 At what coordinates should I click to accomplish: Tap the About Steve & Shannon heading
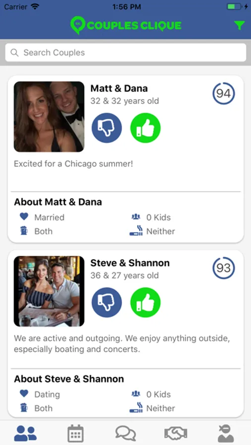click(69, 379)
